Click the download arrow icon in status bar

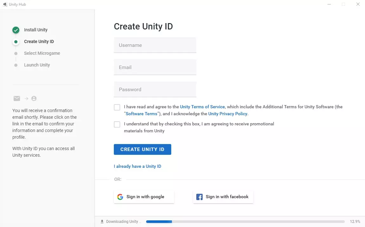pos(102,222)
